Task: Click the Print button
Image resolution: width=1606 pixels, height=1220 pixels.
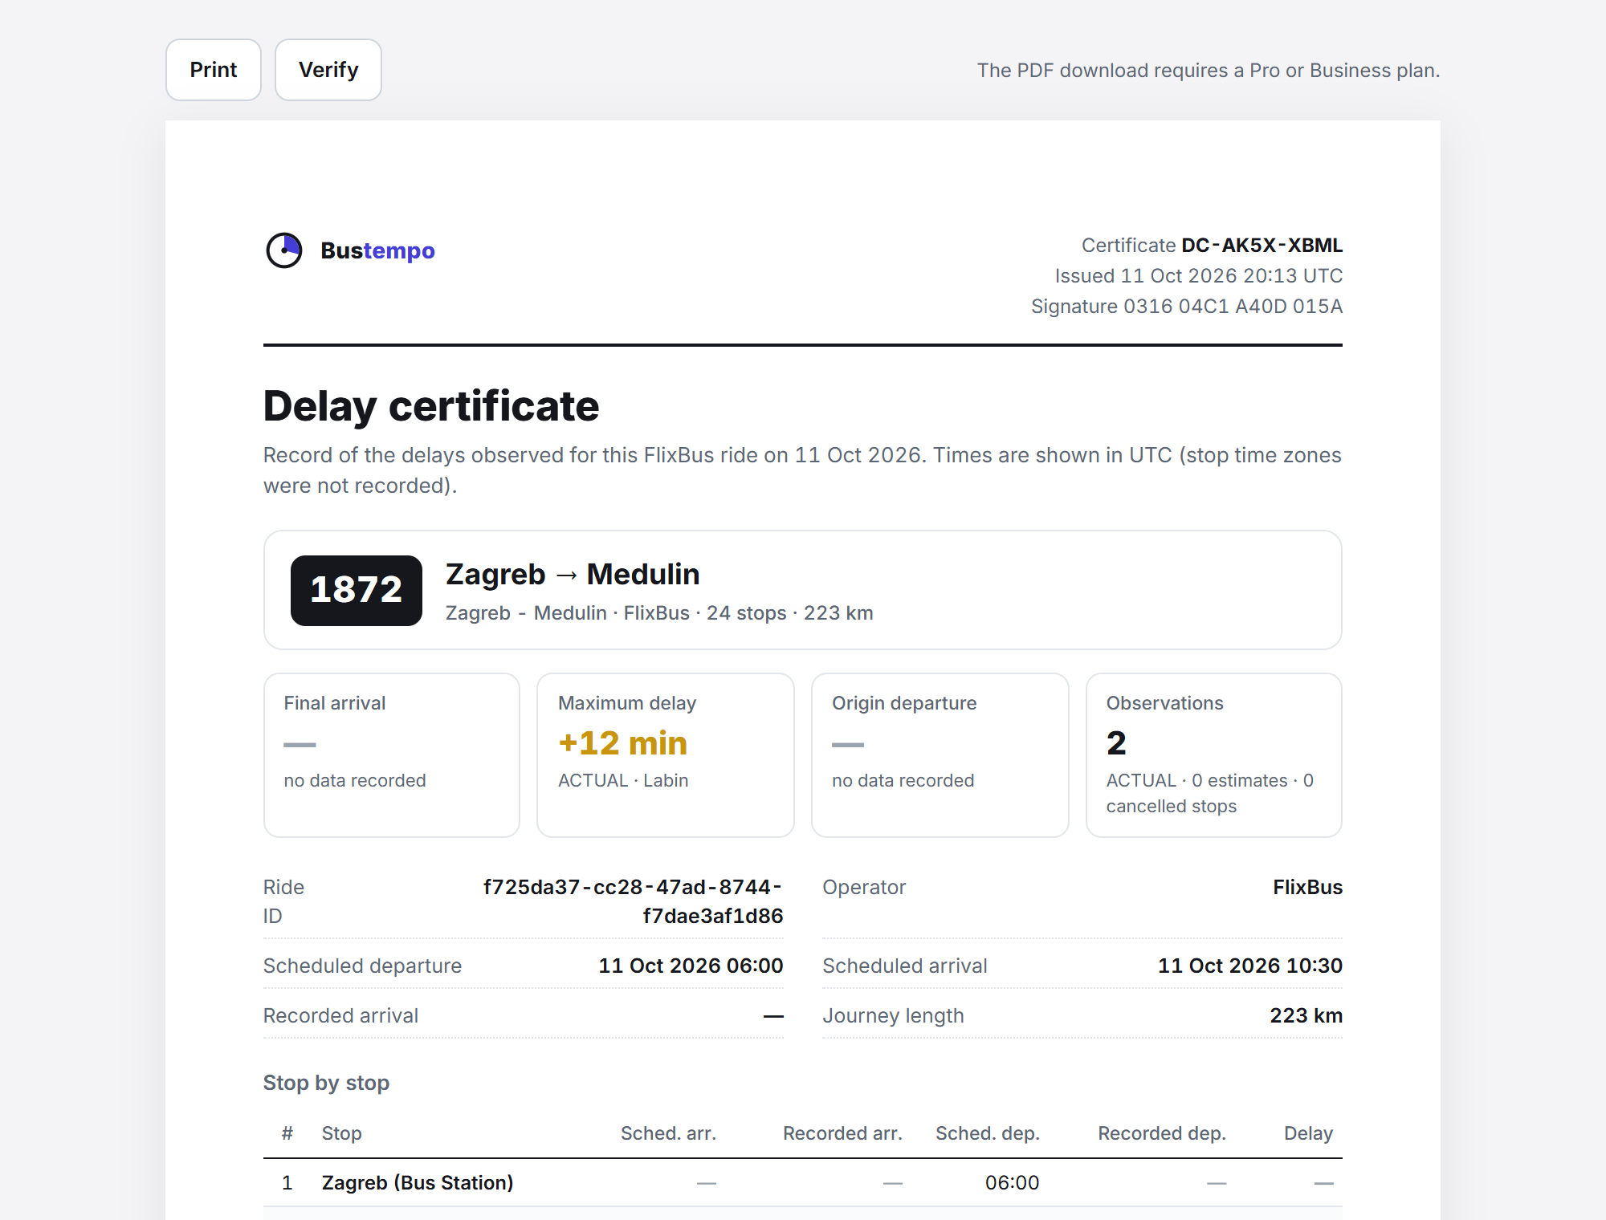Action: [x=214, y=70]
